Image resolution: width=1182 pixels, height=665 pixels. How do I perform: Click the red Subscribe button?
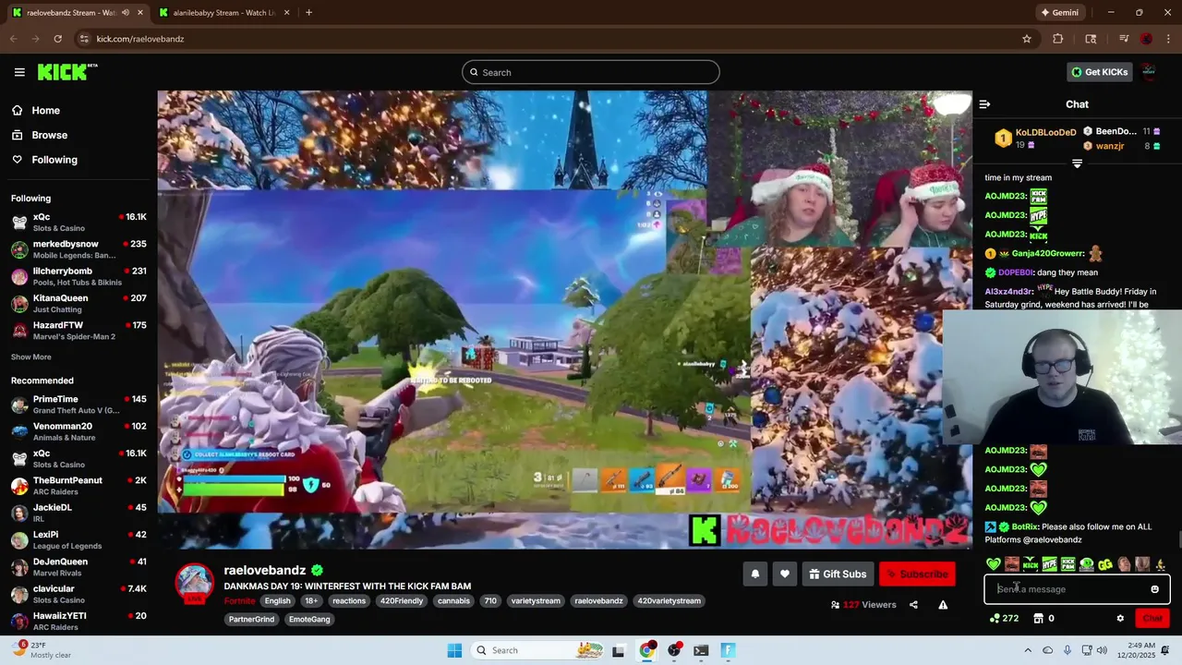[917, 574]
